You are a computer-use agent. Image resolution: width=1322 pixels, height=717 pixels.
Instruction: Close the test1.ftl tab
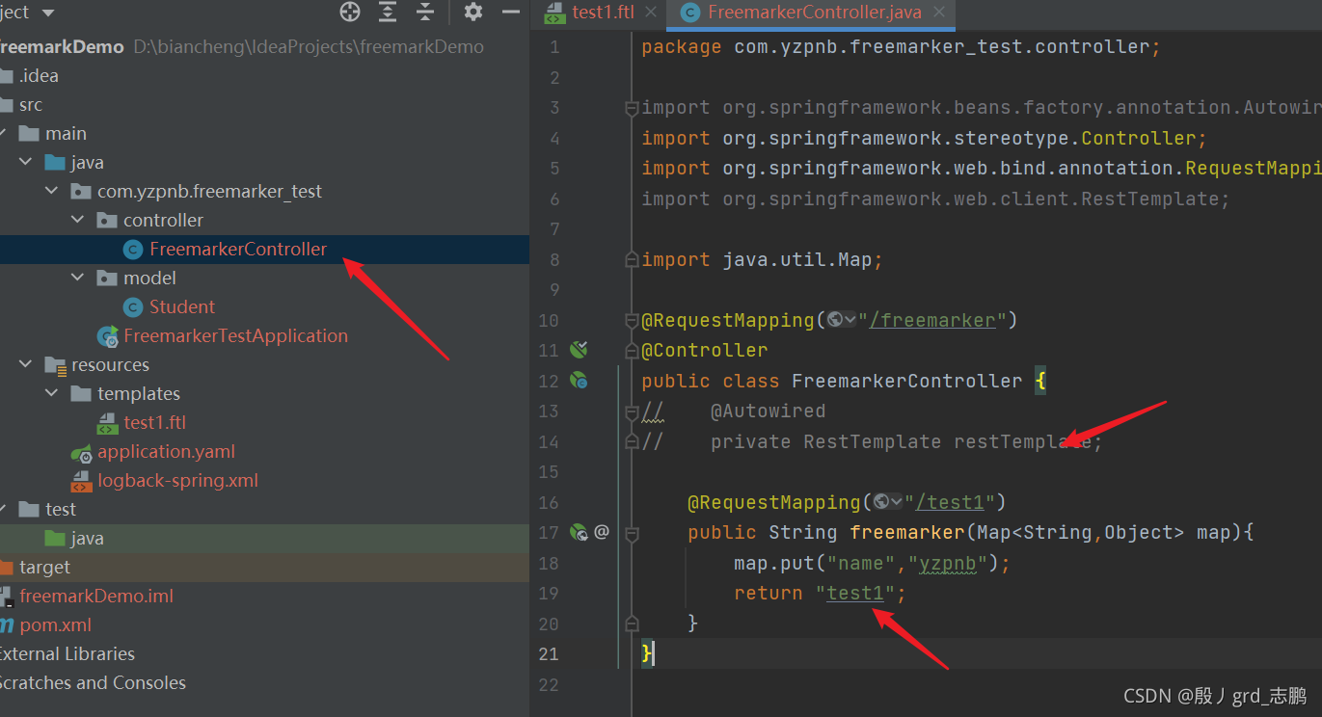point(651,13)
